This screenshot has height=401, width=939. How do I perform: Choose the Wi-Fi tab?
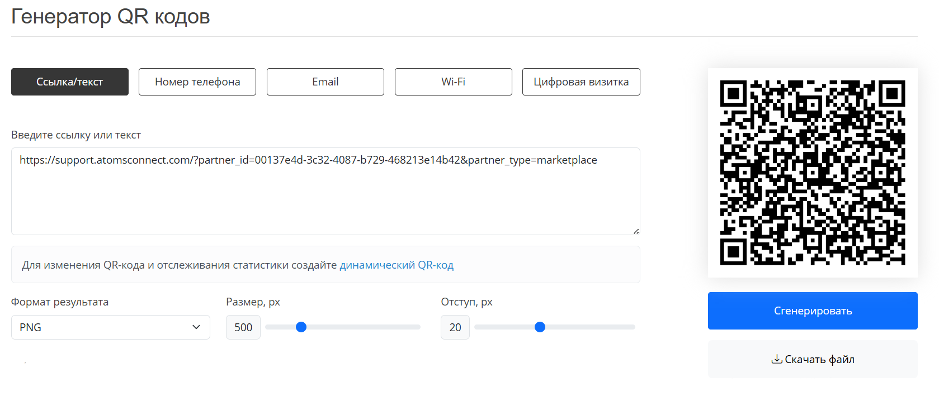tap(454, 82)
